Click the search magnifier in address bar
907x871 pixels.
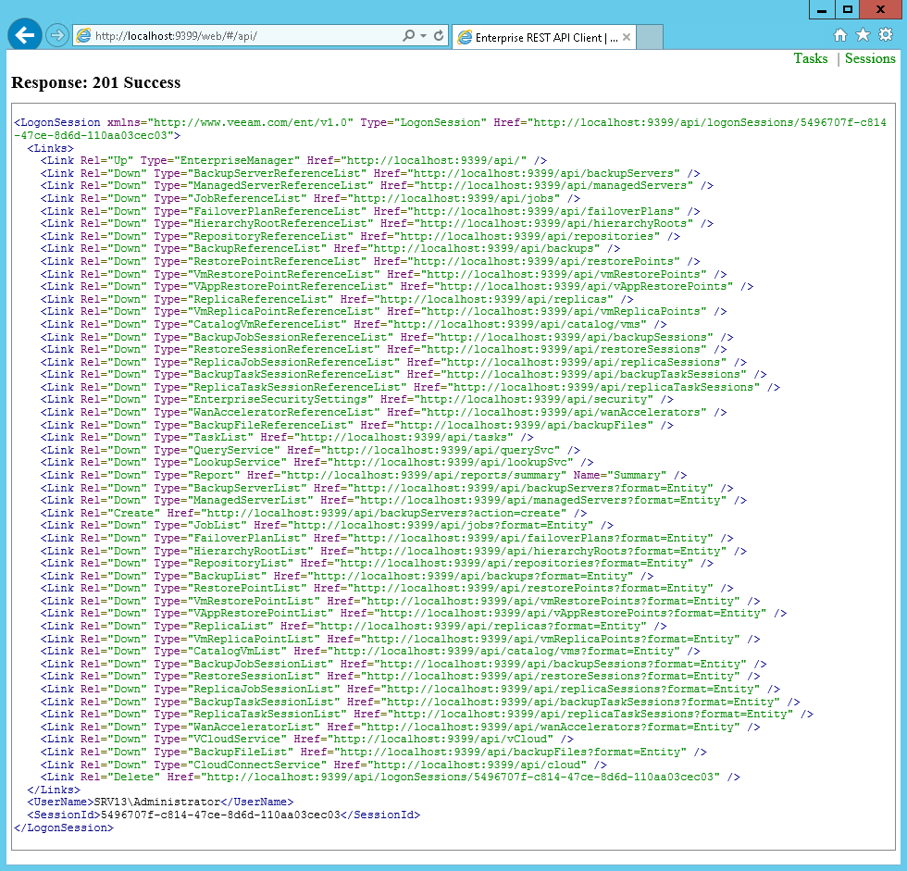408,35
